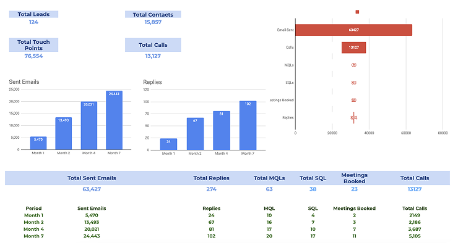
Task: Select the Meetings Booked summary header
Action: [x=354, y=178]
